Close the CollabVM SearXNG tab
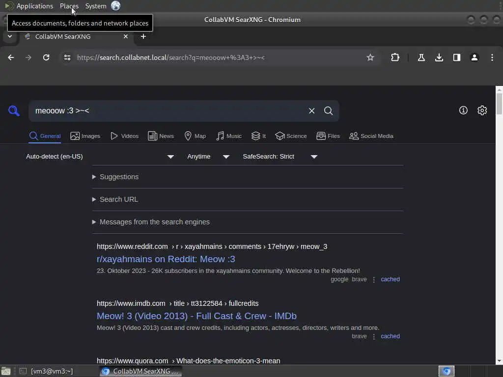Viewport: 503px width, 377px height. 126,36
